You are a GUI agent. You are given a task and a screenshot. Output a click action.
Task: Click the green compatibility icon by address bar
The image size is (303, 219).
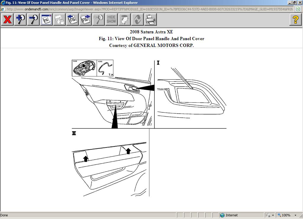(298, 9)
